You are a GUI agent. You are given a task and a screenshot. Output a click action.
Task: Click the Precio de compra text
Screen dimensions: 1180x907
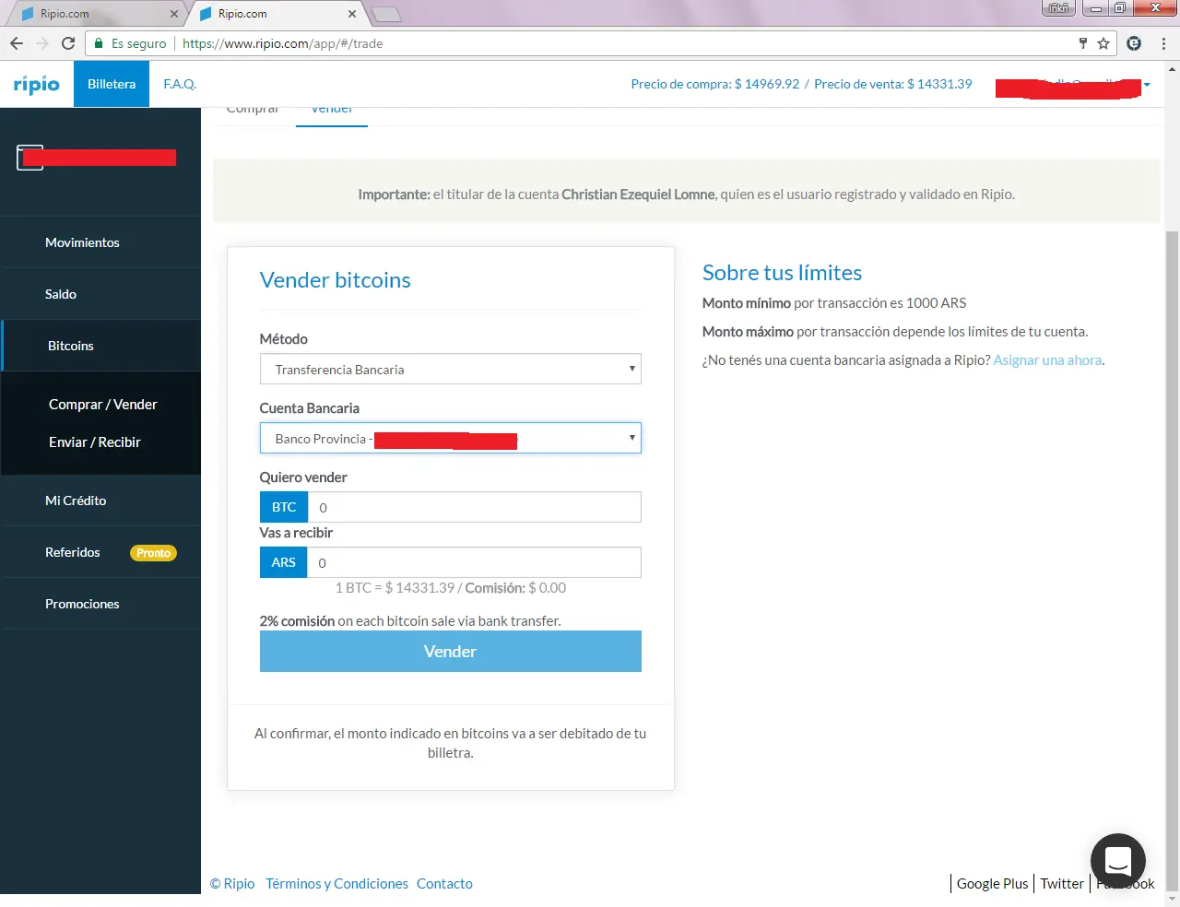(x=715, y=84)
